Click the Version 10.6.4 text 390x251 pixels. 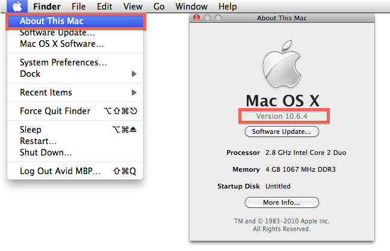[282, 116]
